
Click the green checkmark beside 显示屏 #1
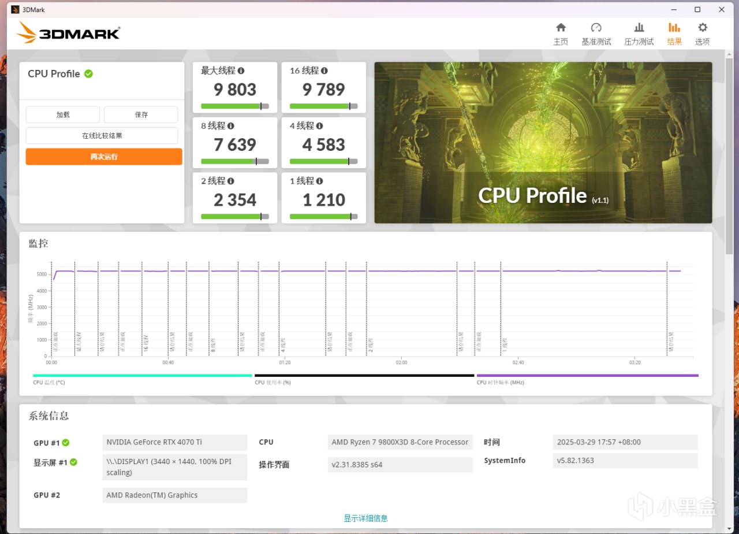[x=74, y=462]
